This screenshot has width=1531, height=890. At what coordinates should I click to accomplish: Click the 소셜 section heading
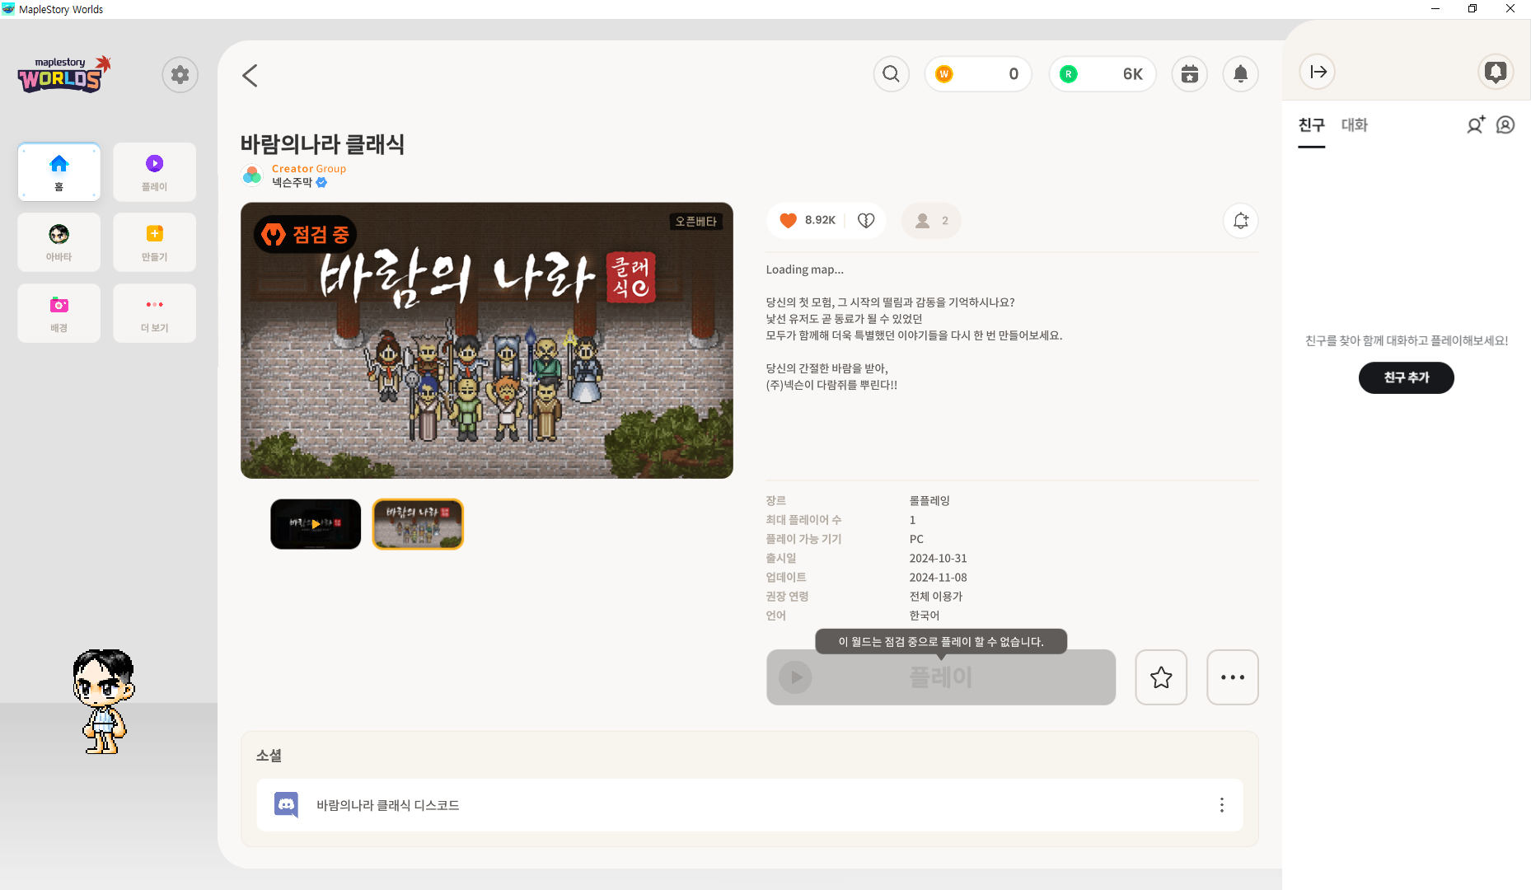pyautogui.click(x=269, y=756)
